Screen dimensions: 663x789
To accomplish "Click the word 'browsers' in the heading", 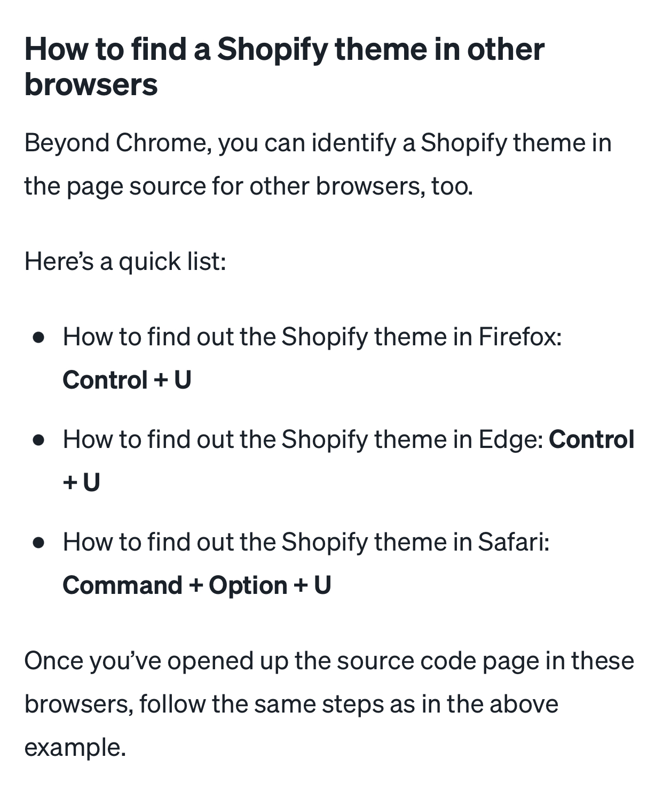I will coord(91,84).
